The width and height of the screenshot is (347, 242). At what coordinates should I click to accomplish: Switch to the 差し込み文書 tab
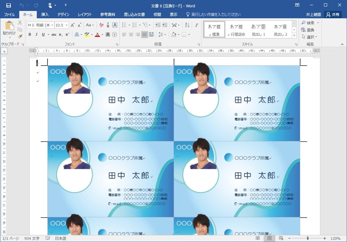point(134,14)
